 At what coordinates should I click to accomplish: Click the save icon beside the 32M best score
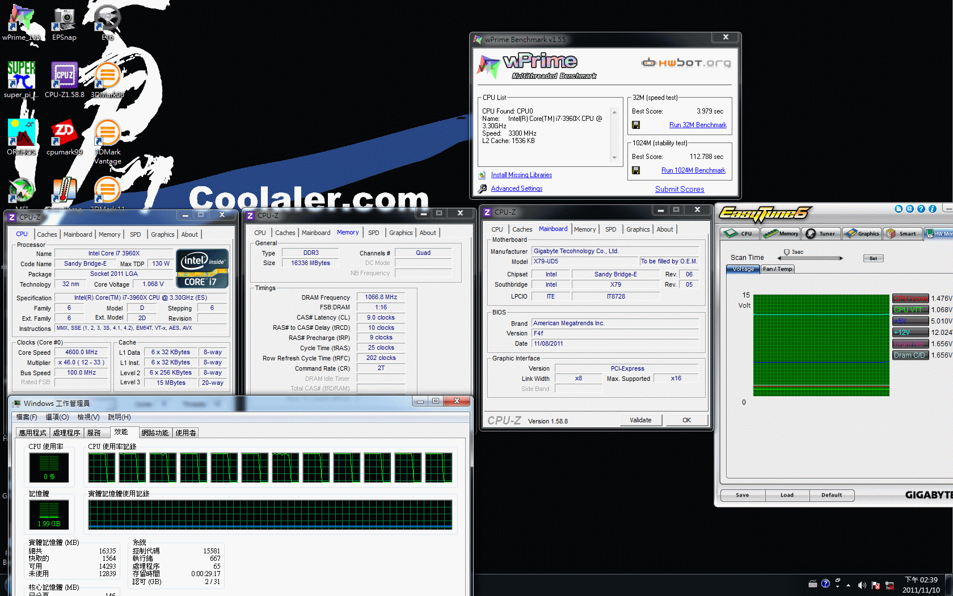tap(636, 125)
